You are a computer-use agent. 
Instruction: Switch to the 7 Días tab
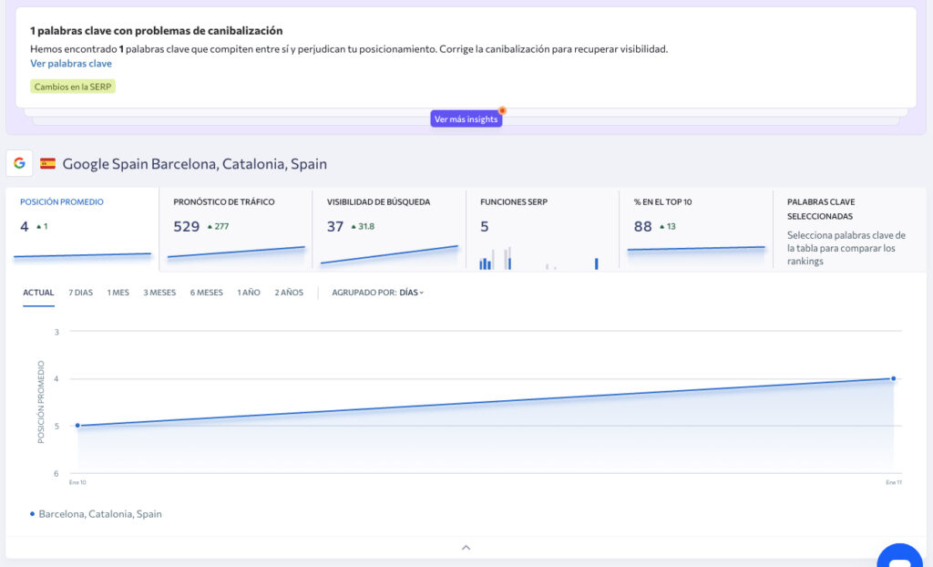[x=80, y=293]
